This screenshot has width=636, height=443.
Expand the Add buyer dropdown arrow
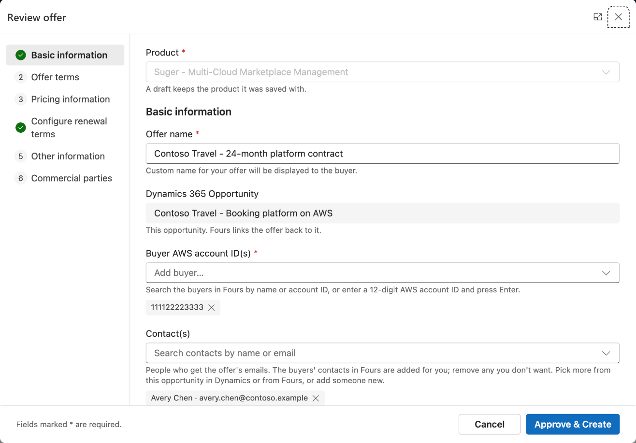(x=606, y=273)
